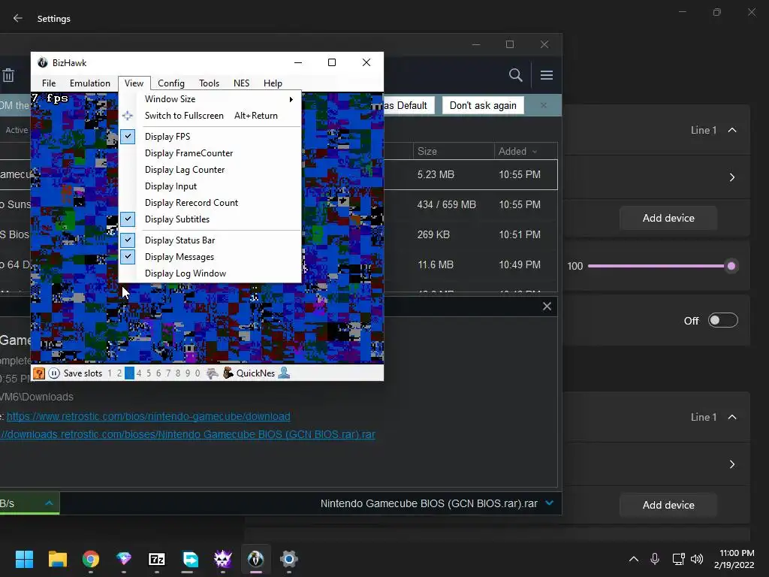Select save slot 5
This screenshot has width=769, height=577.
pyautogui.click(x=149, y=373)
